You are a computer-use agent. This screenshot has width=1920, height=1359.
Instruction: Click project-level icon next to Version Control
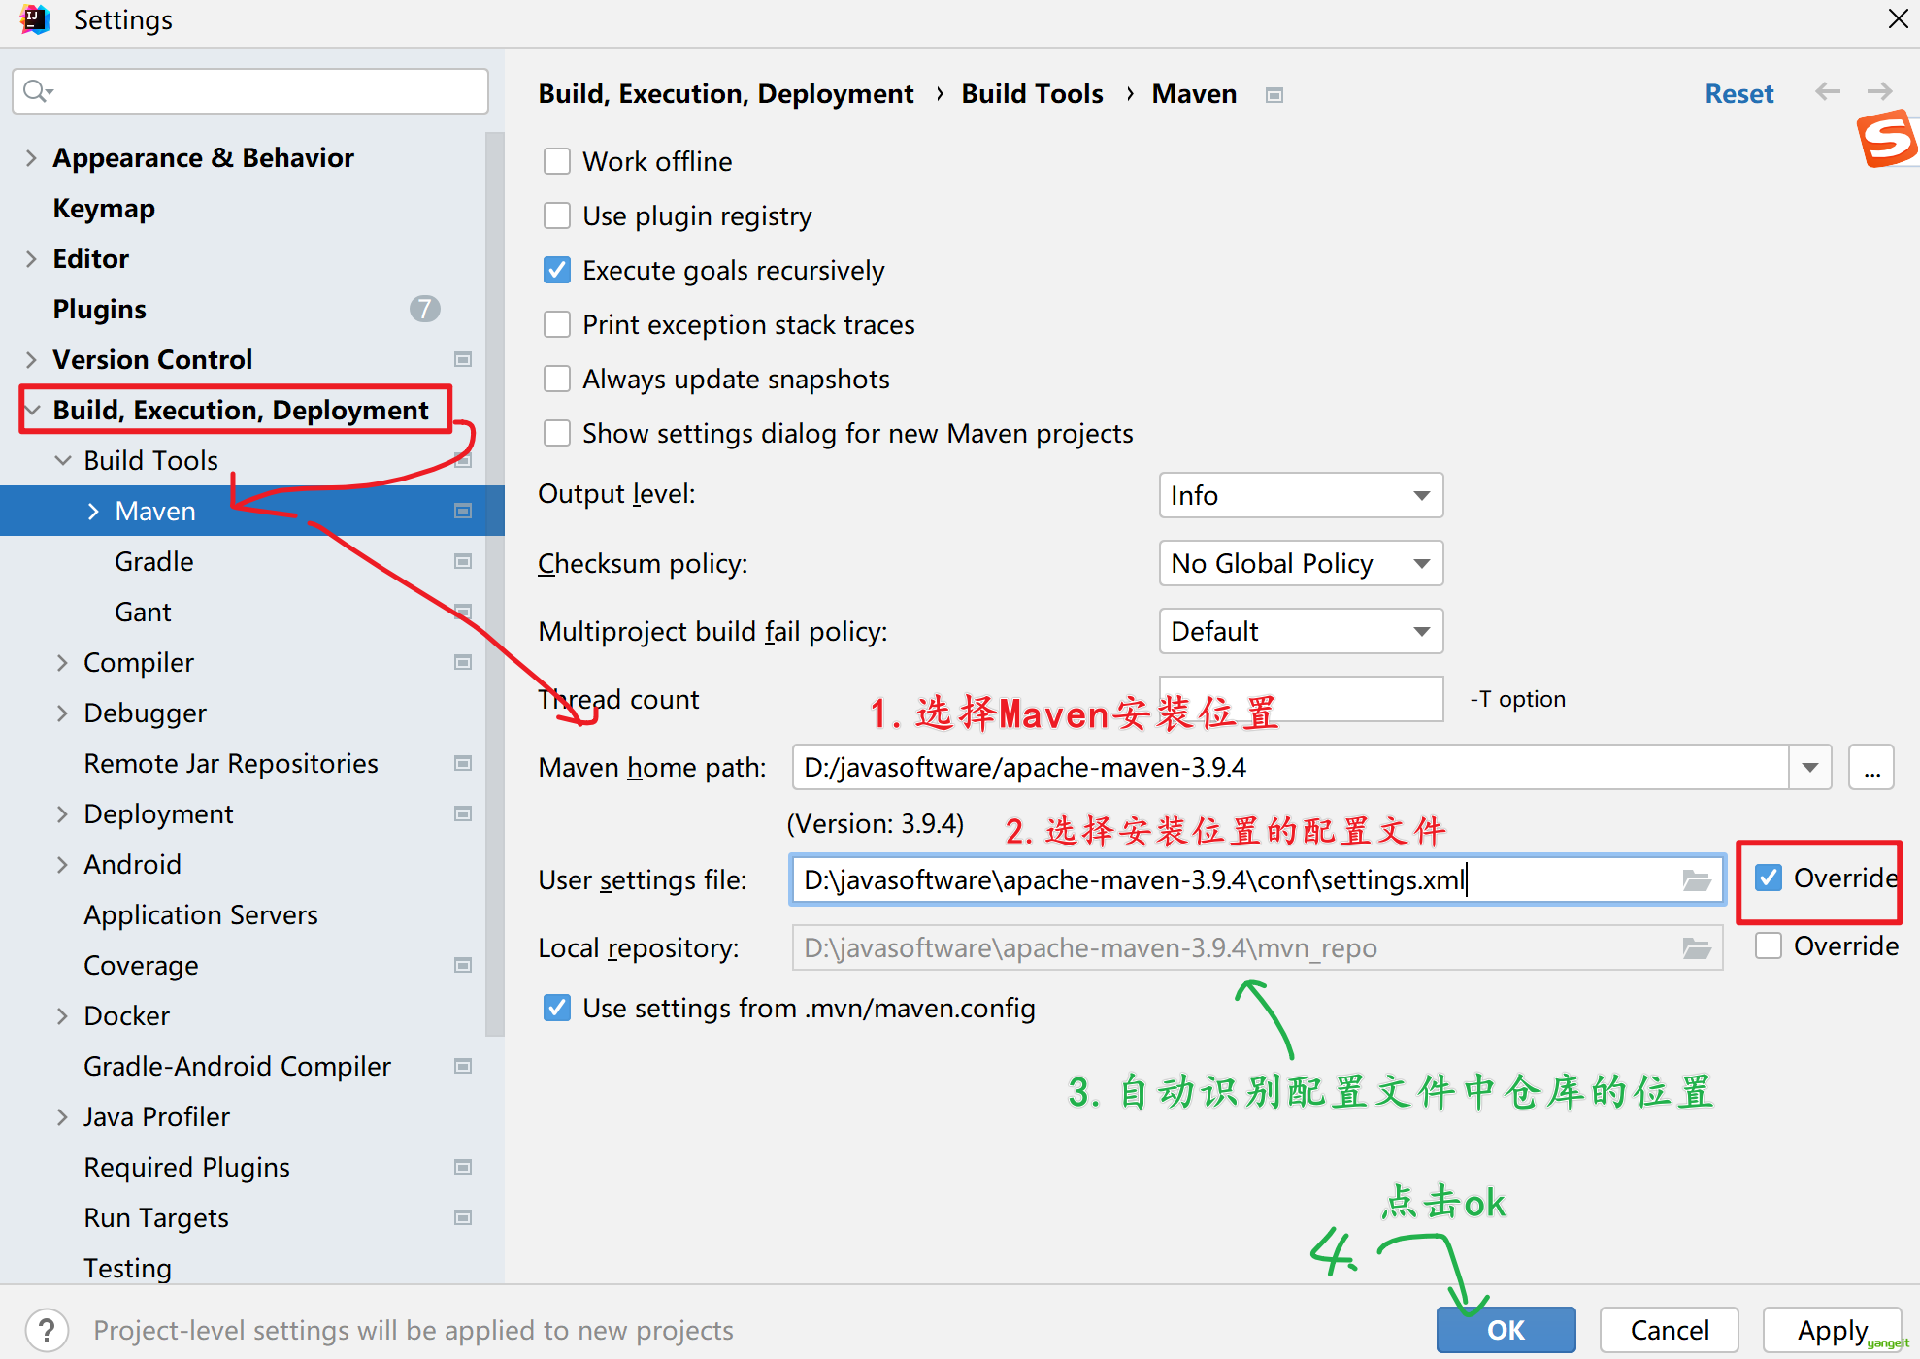(463, 359)
